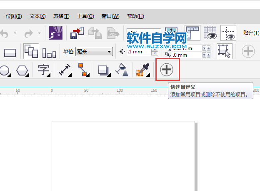Open the 文本 menu

pyautogui.click(x=37, y=16)
